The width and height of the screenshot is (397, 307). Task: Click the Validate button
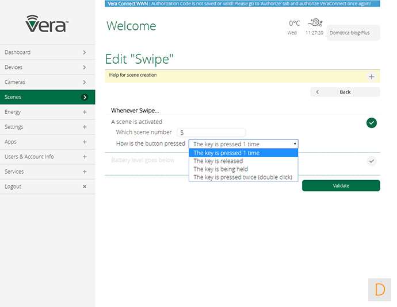341,186
